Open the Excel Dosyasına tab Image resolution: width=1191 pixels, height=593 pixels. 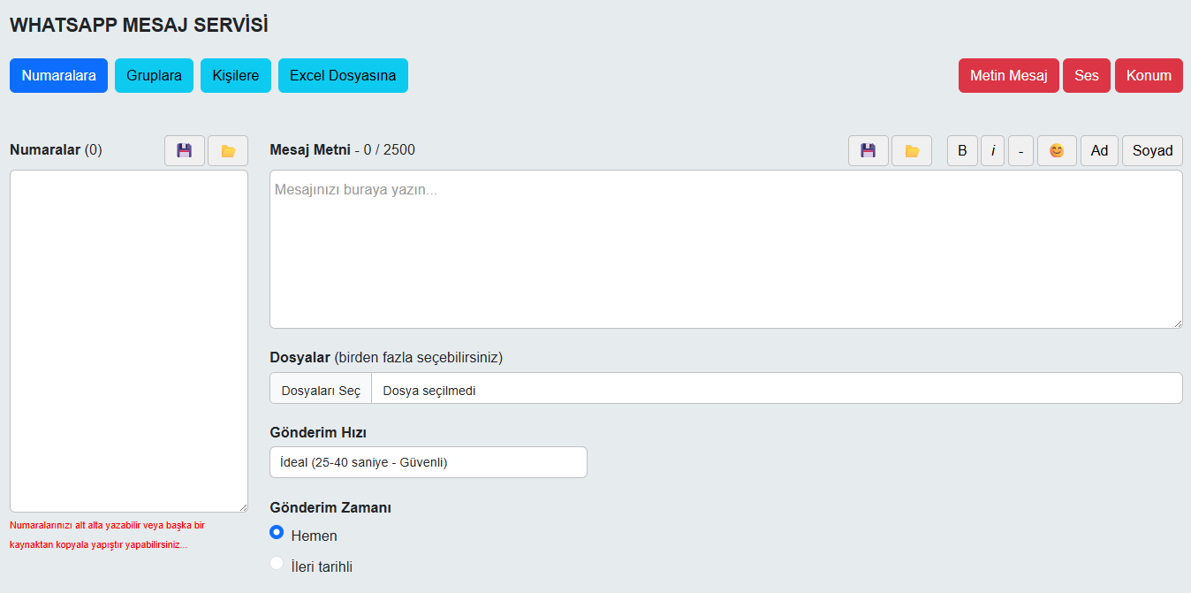pos(343,76)
